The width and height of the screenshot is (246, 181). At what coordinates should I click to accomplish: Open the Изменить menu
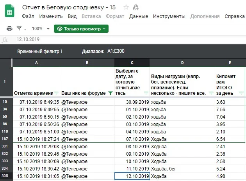[x=51, y=16]
